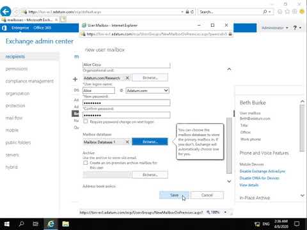Open organization in the left navigation
307x230 pixels.
[x=17, y=93]
